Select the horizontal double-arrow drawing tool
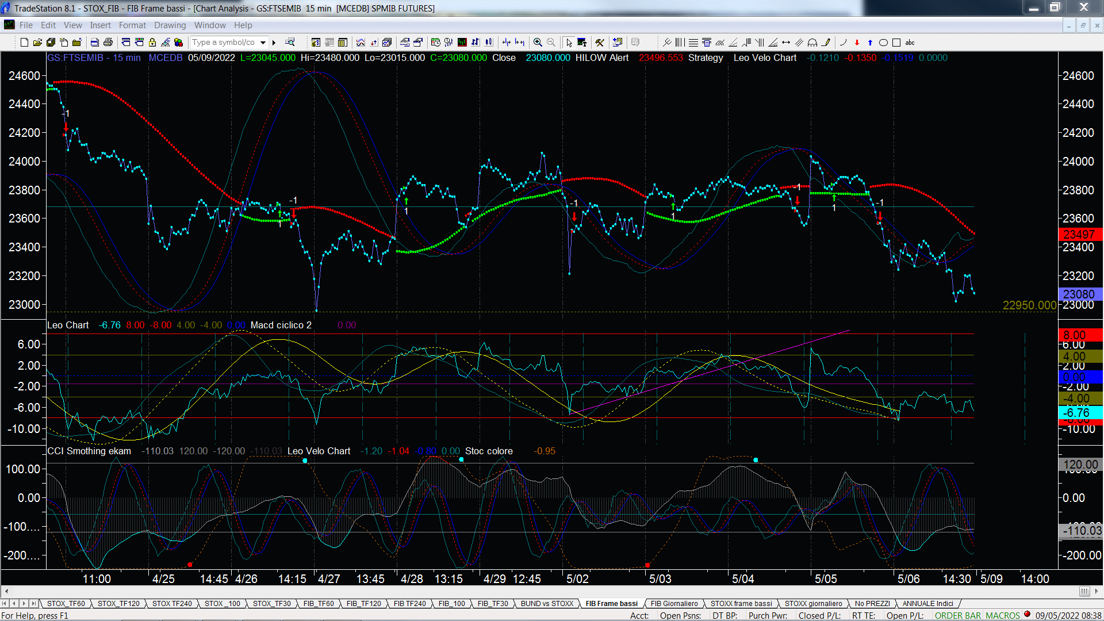Image resolution: width=1104 pixels, height=621 pixels. [786, 43]
